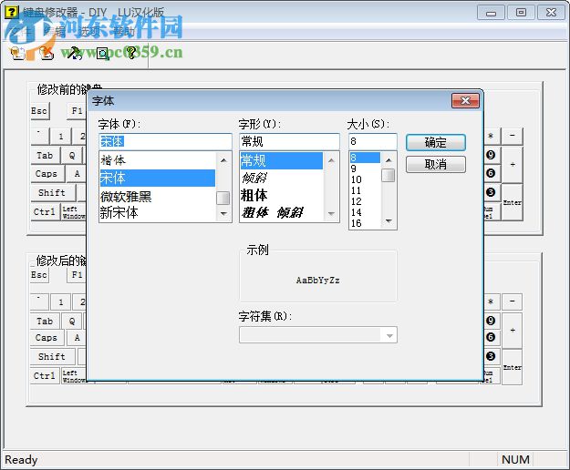Select 倾斜 in the style list

click(282, 178)
